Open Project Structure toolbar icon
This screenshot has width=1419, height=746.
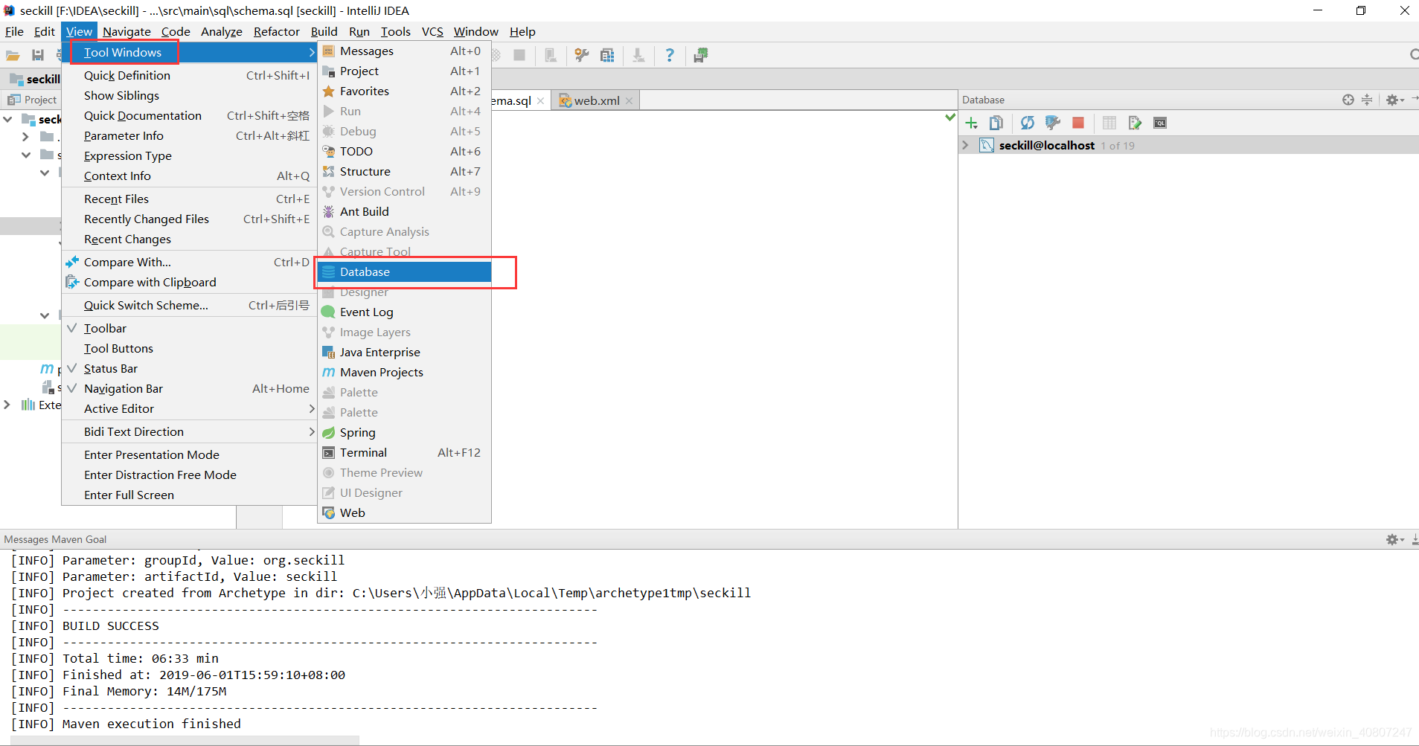tap(607, 56)
